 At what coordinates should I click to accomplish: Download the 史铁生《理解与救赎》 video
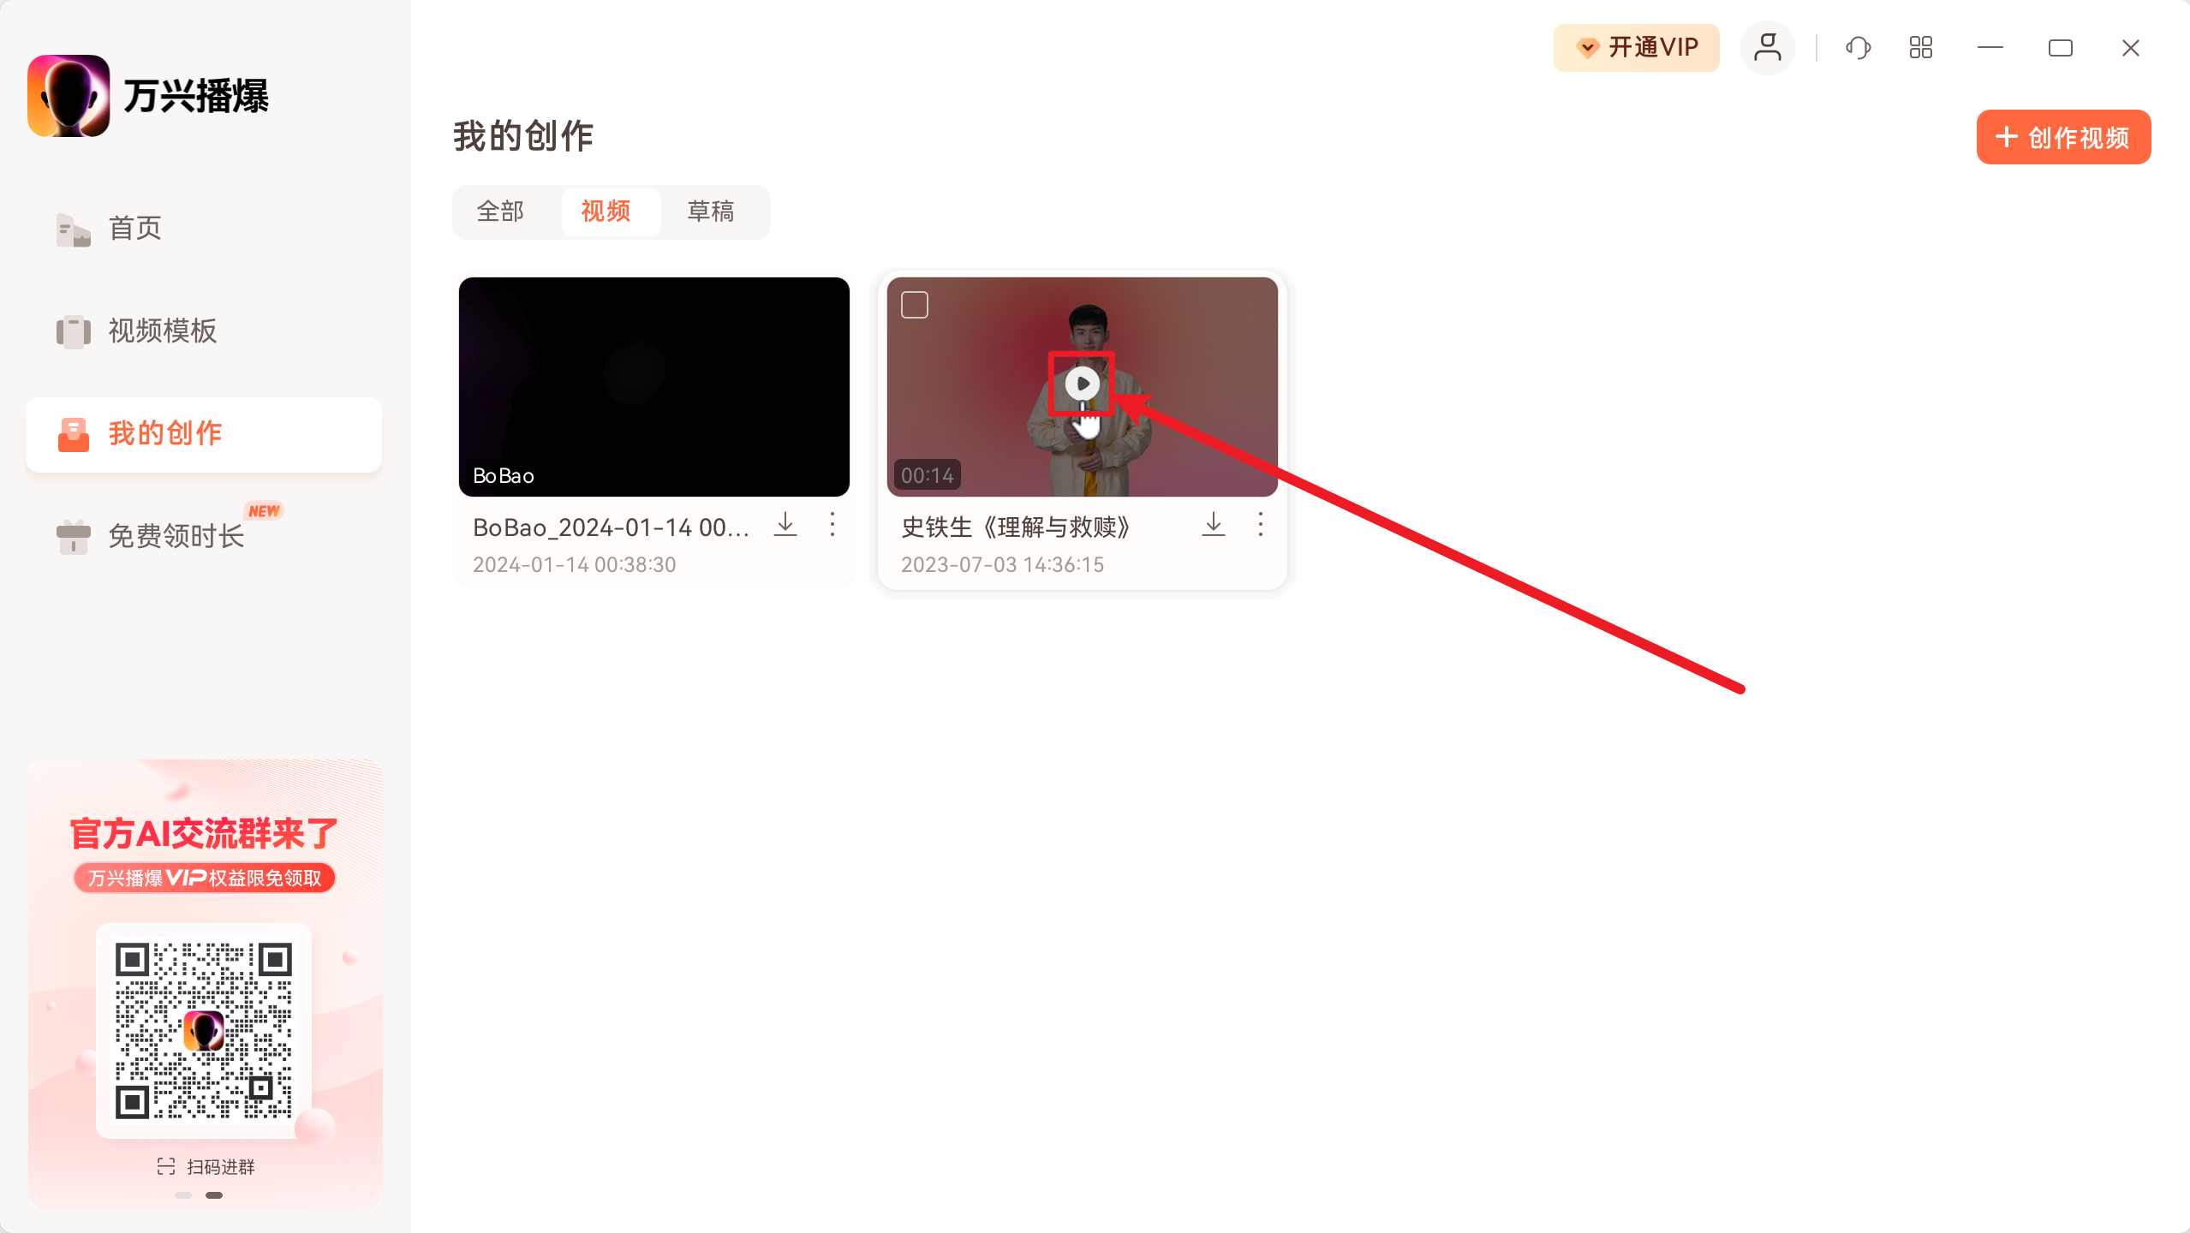(1214, 525)
